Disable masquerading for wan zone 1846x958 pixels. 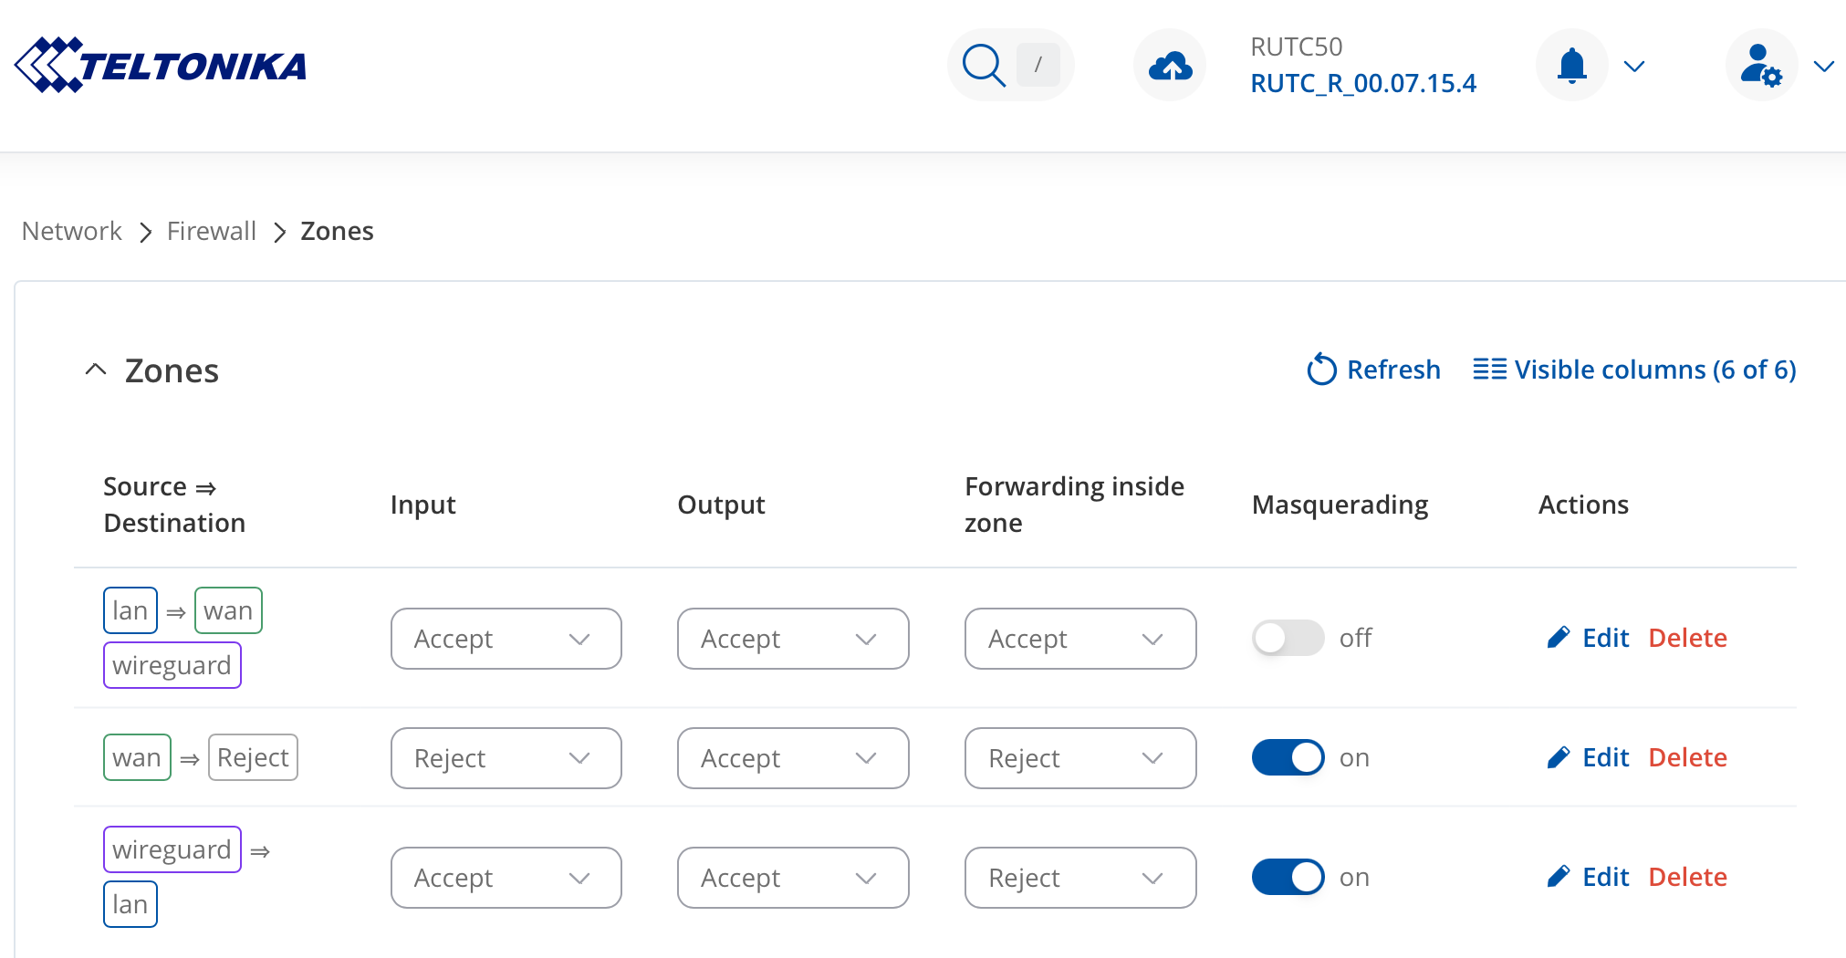1288,757
